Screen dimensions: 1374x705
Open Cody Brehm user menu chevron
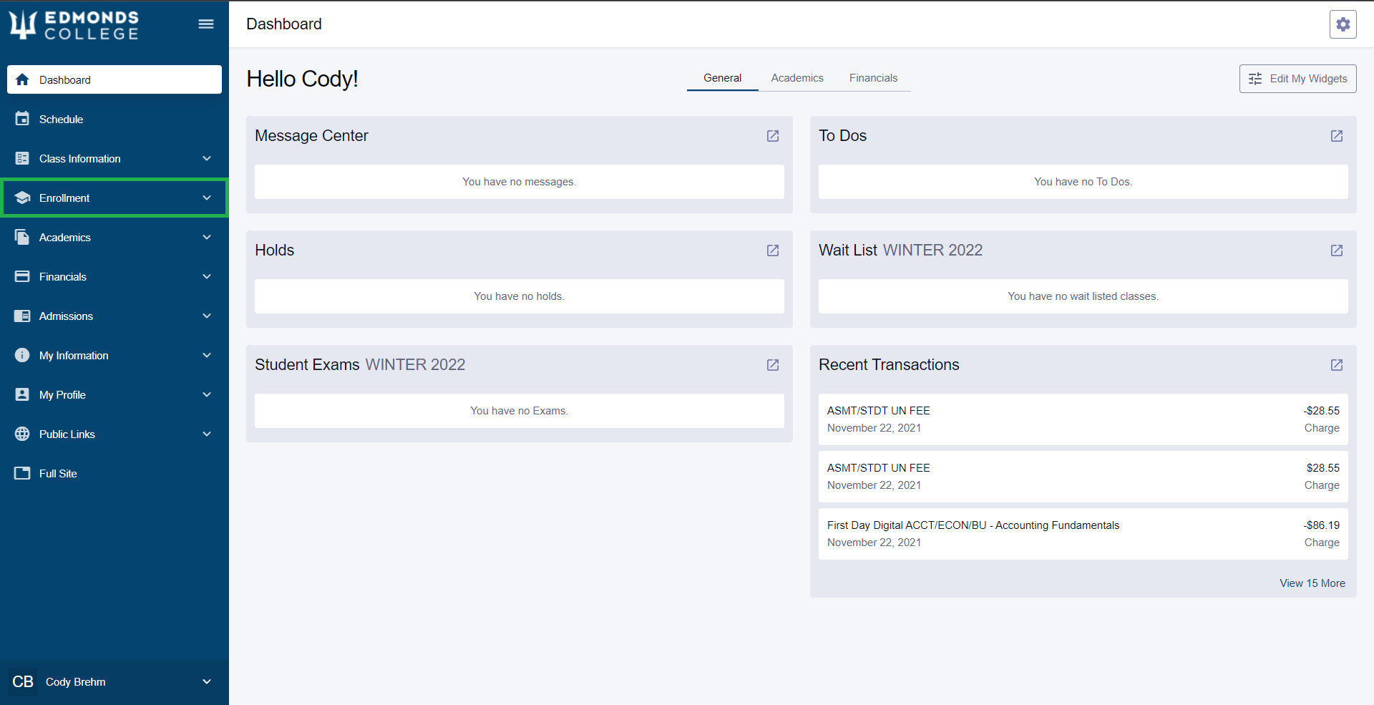(207, 682)
